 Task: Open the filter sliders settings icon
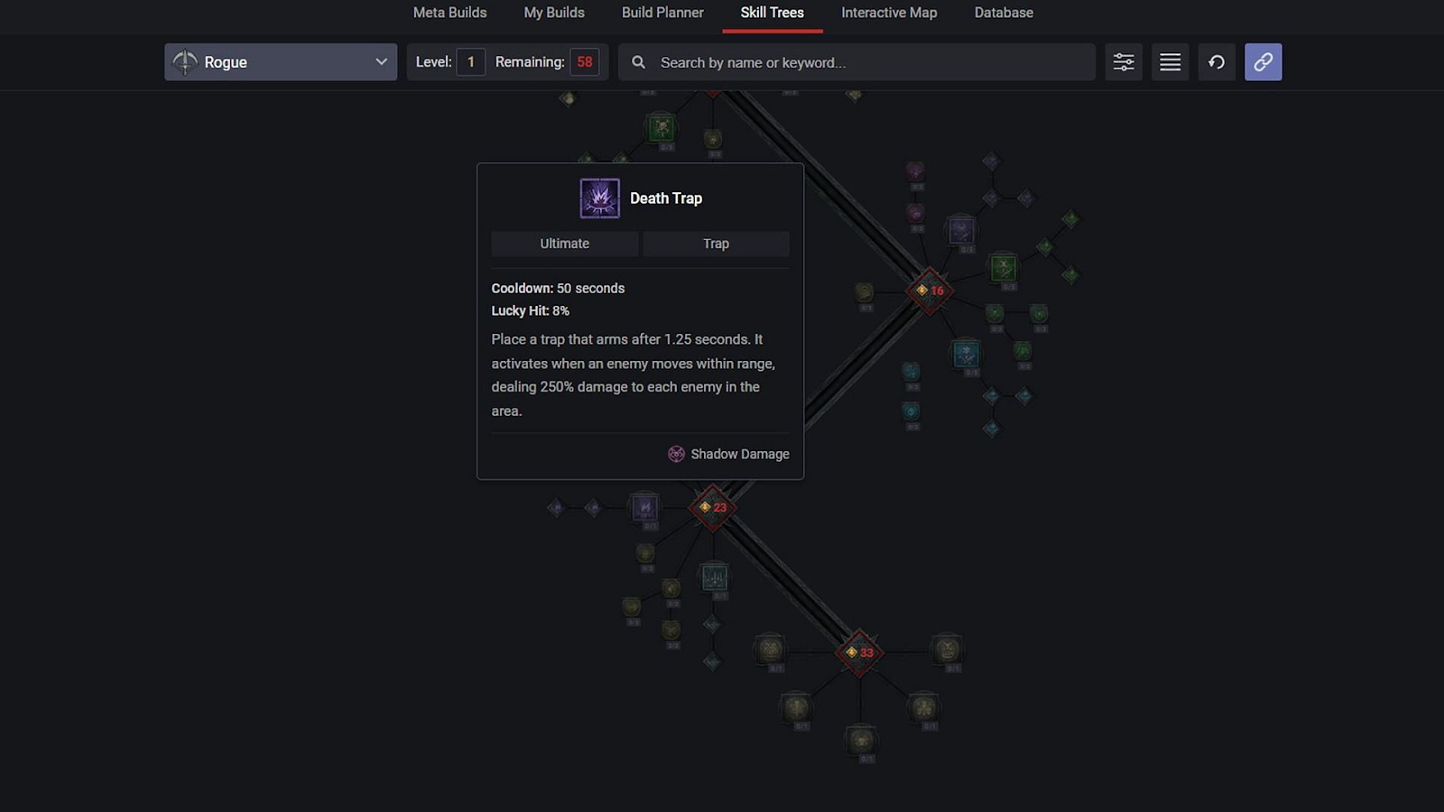[x=1124, y=62]
